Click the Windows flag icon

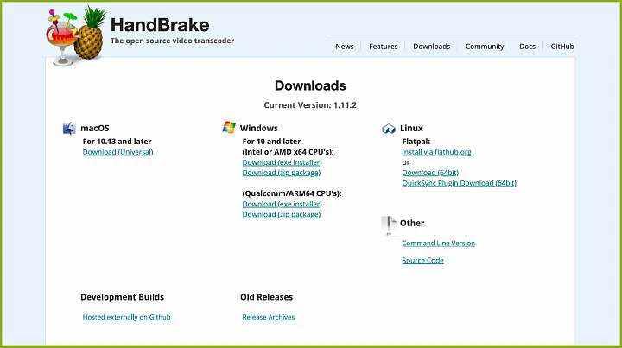[229, 127]
